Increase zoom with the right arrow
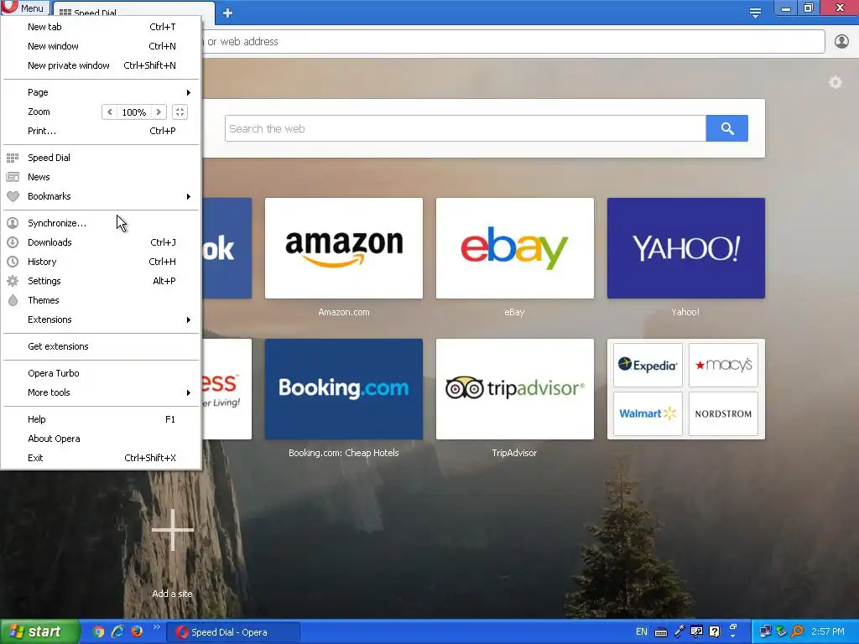The width and height of the screenshot is (859, 644). [x=159, y=112]
